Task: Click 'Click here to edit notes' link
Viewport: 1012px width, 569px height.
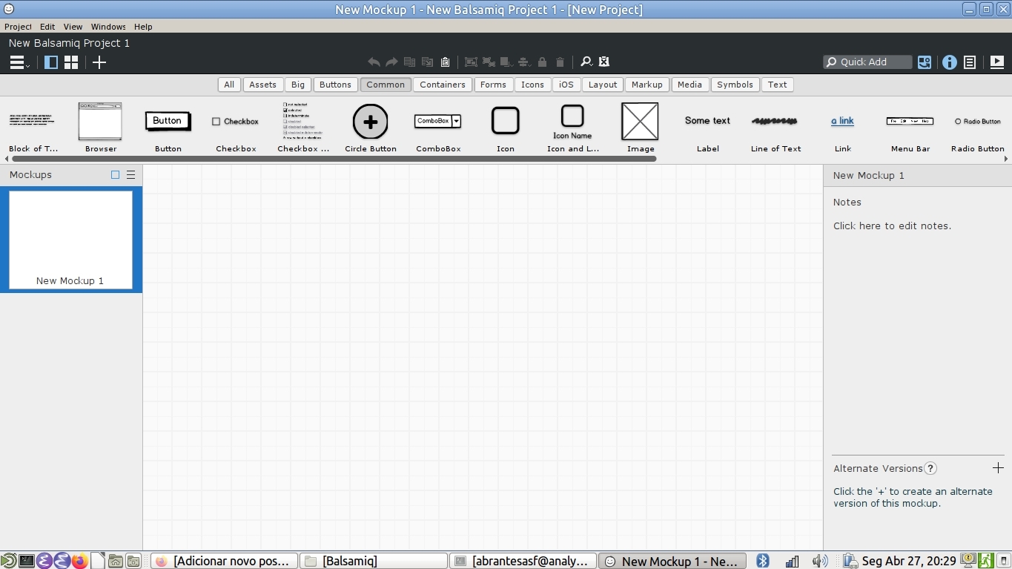Action: 891,226
